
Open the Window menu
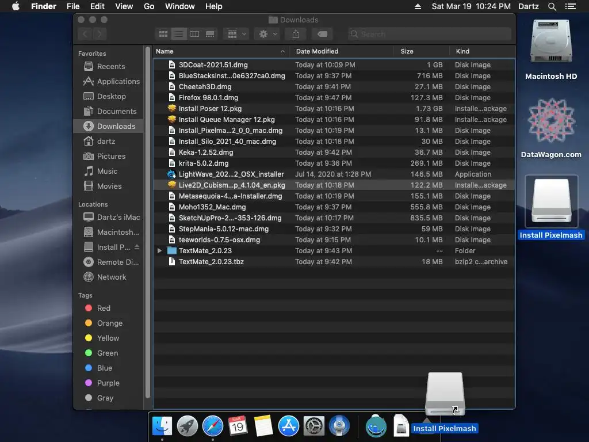(180, 6)
